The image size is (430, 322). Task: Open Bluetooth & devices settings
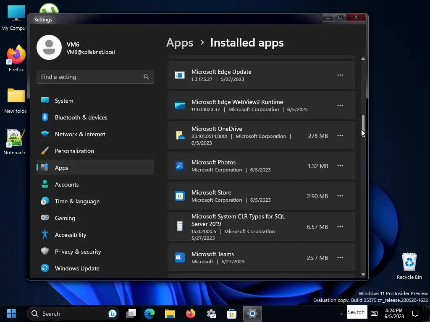pyautogui.click(x=95, y=117)
